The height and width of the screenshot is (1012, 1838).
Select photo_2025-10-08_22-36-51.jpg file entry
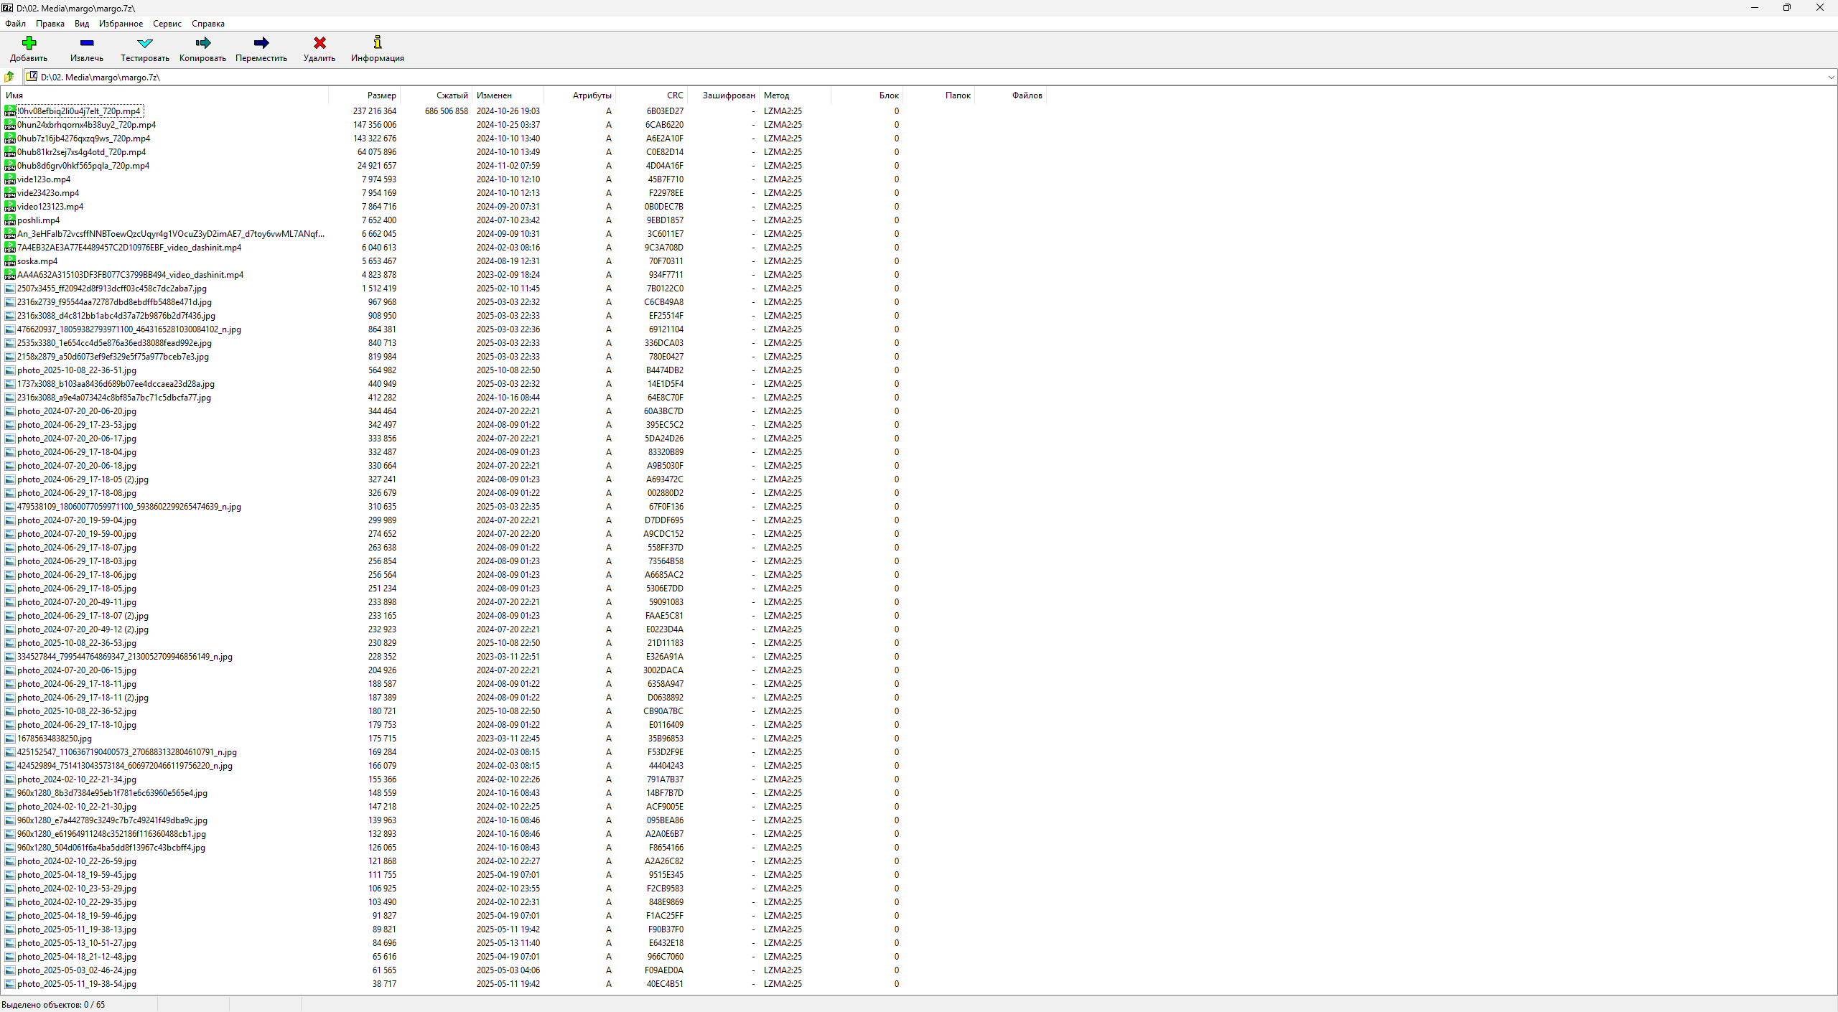point(77,370)
